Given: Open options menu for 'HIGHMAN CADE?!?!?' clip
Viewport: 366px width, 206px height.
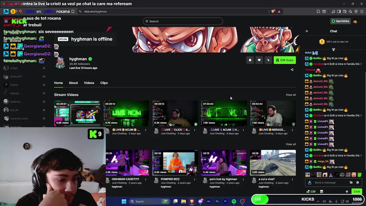Looking at the screenshot, I should pos(146,179).
